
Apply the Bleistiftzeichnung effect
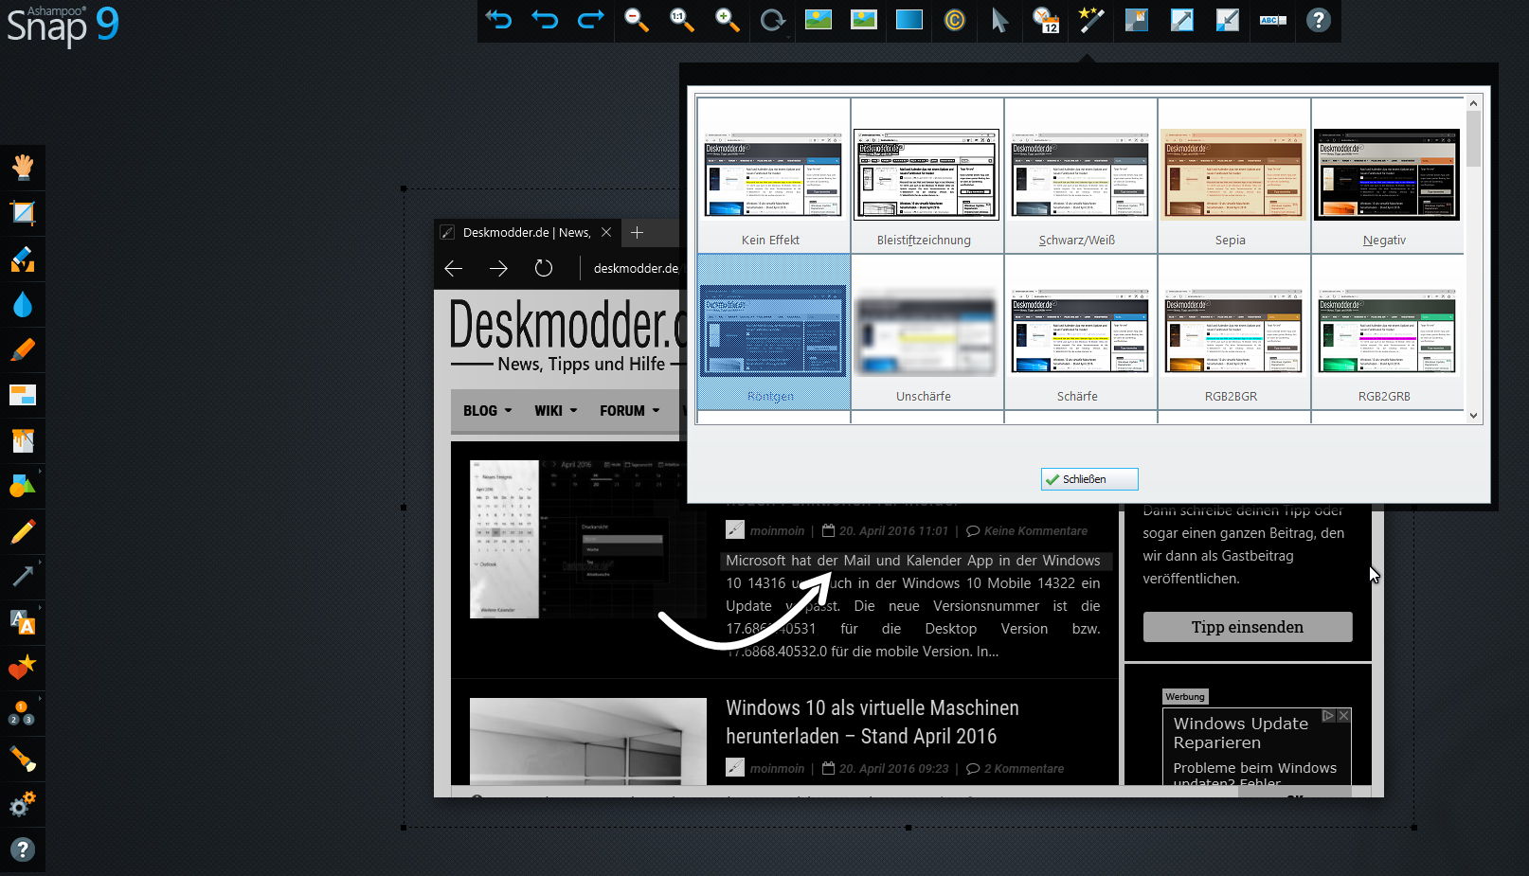point(926,175)
